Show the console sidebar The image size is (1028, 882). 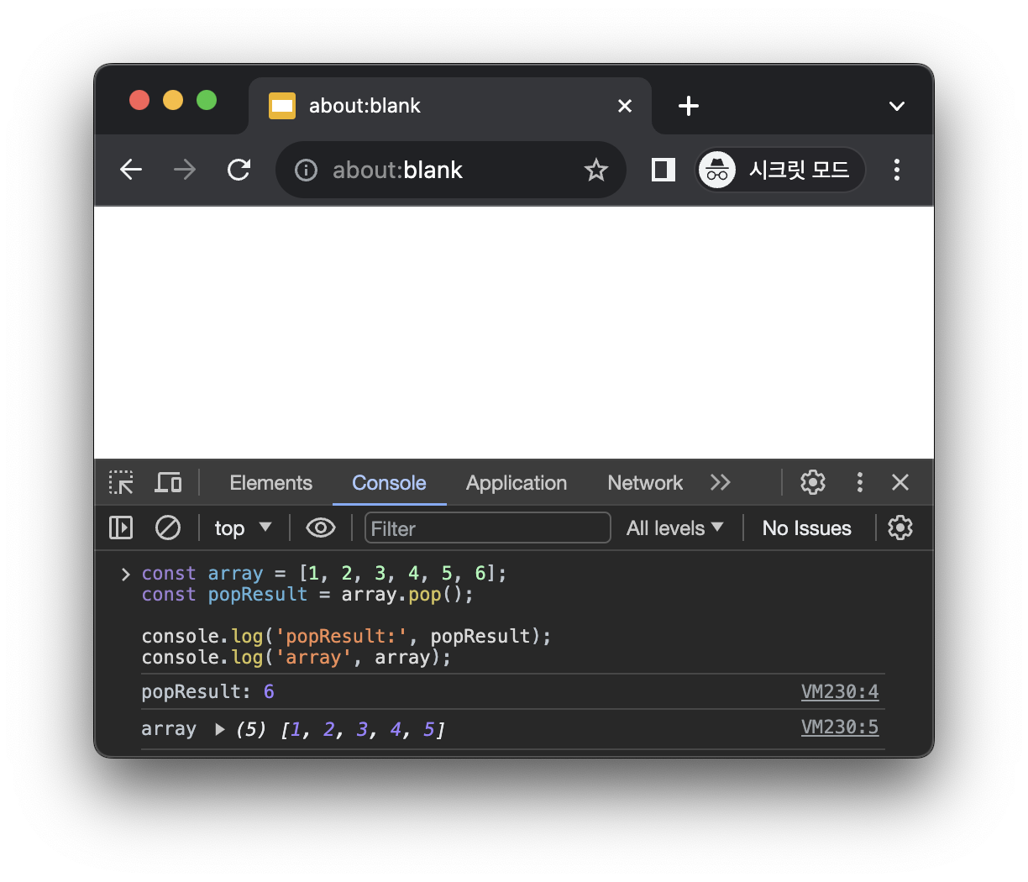click(x=121, y=528)
